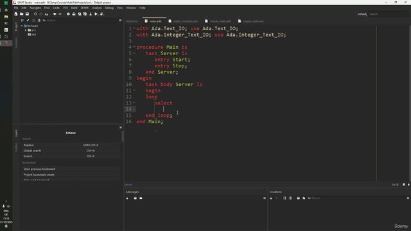Fold task Server declaration at line 5
The image size is (411, 231).
134,53
